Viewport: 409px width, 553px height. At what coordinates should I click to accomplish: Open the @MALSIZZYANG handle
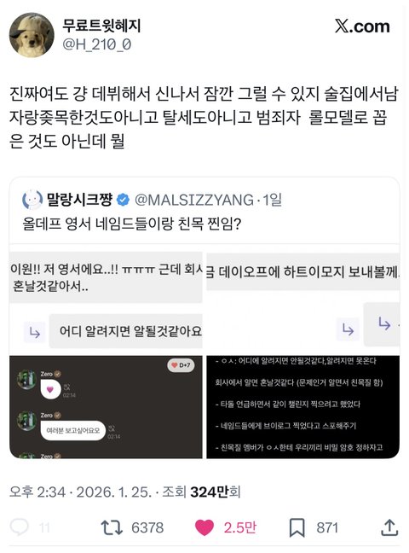pos(194,200)
